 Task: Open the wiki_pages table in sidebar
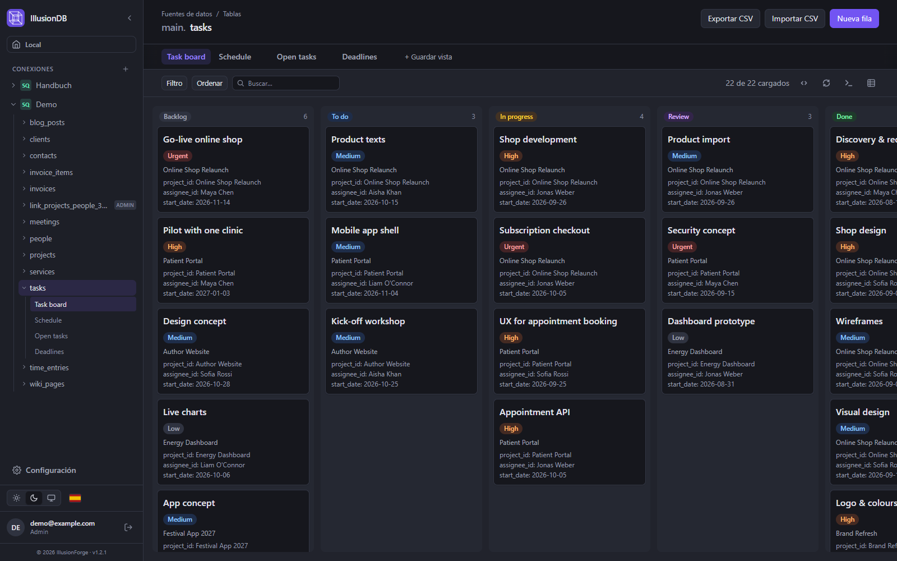(47, 384)
